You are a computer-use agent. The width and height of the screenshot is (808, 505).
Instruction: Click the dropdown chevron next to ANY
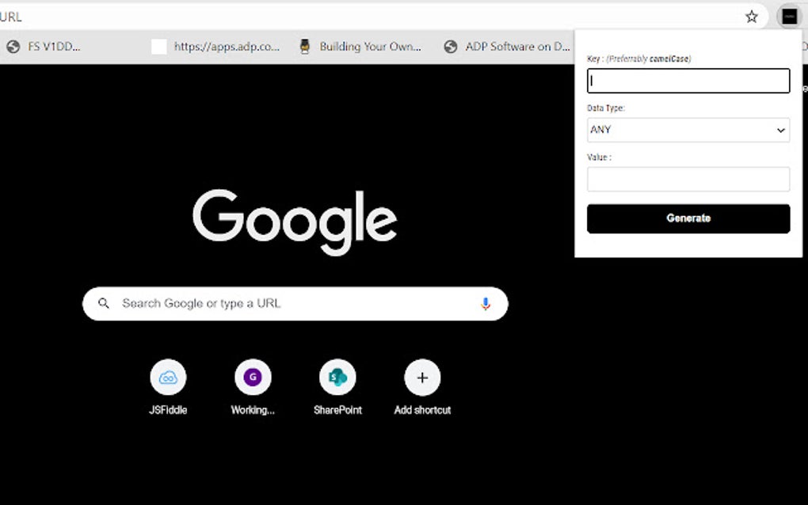pyautogui.click(x=781, y=131)
